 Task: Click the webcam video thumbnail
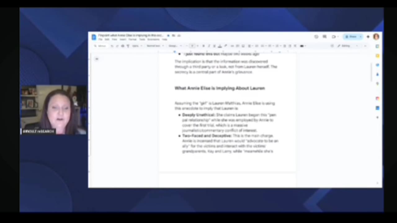[x=53, y=110]
